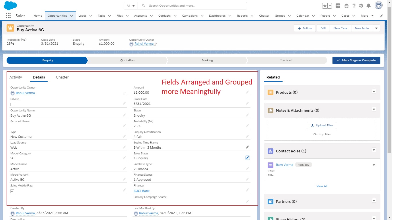
Task: Select the Quotation stage in path
Action: click(127, 60)
